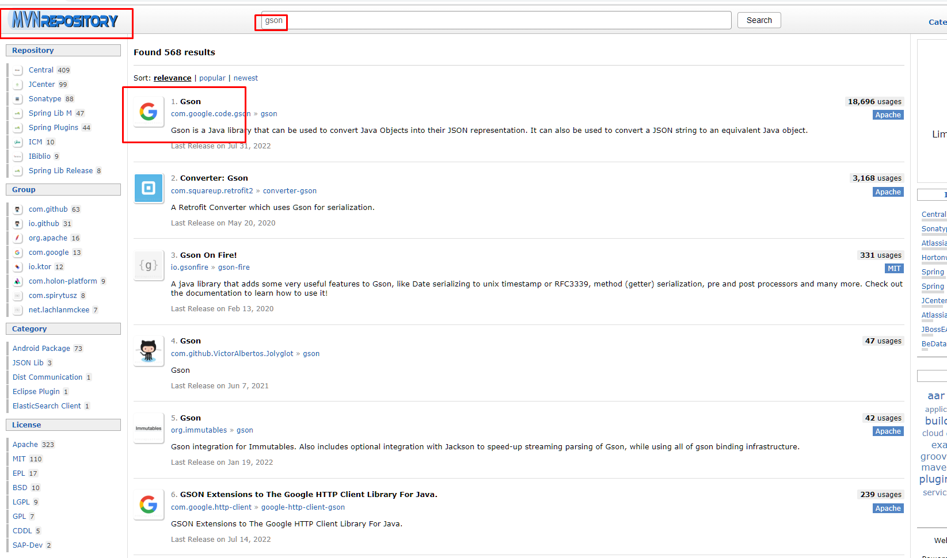The height and width of the screenshot is (558, 947).
Task: Select the icon beside ICM repository
Action: pos(18,142)
